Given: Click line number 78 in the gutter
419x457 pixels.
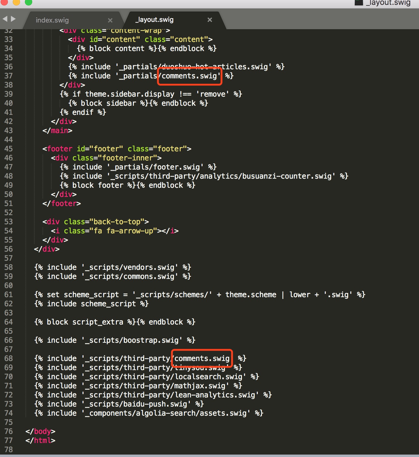Looking at the screenshot, I should (x=9, y=450).
